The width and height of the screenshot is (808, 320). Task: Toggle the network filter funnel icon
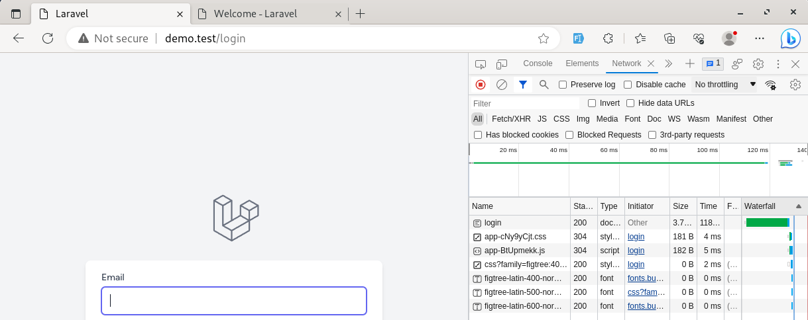coord(523,85)
